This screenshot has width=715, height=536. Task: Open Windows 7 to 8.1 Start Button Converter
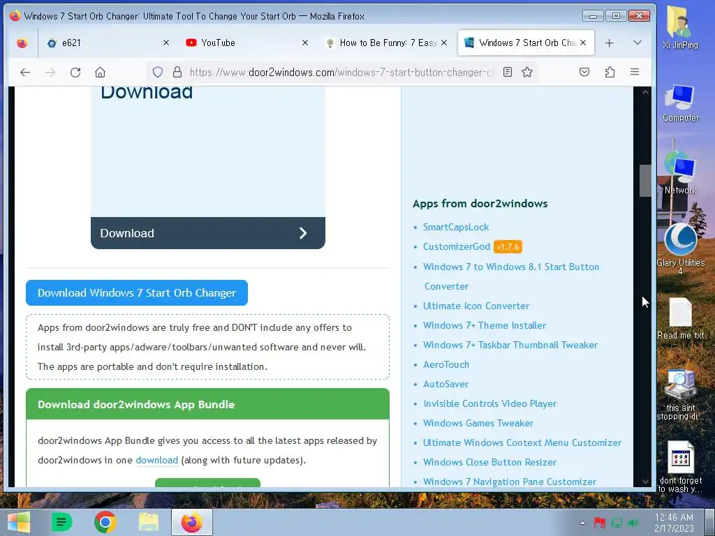tap(511, 276)
